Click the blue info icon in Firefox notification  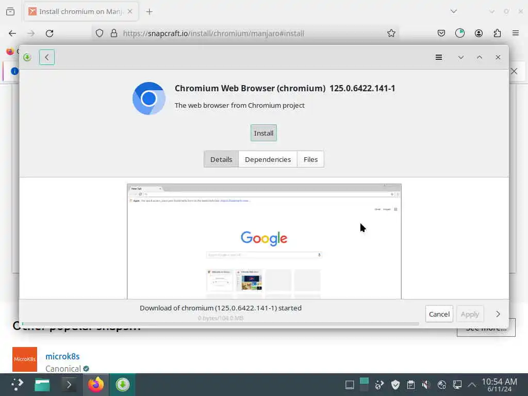14,71
